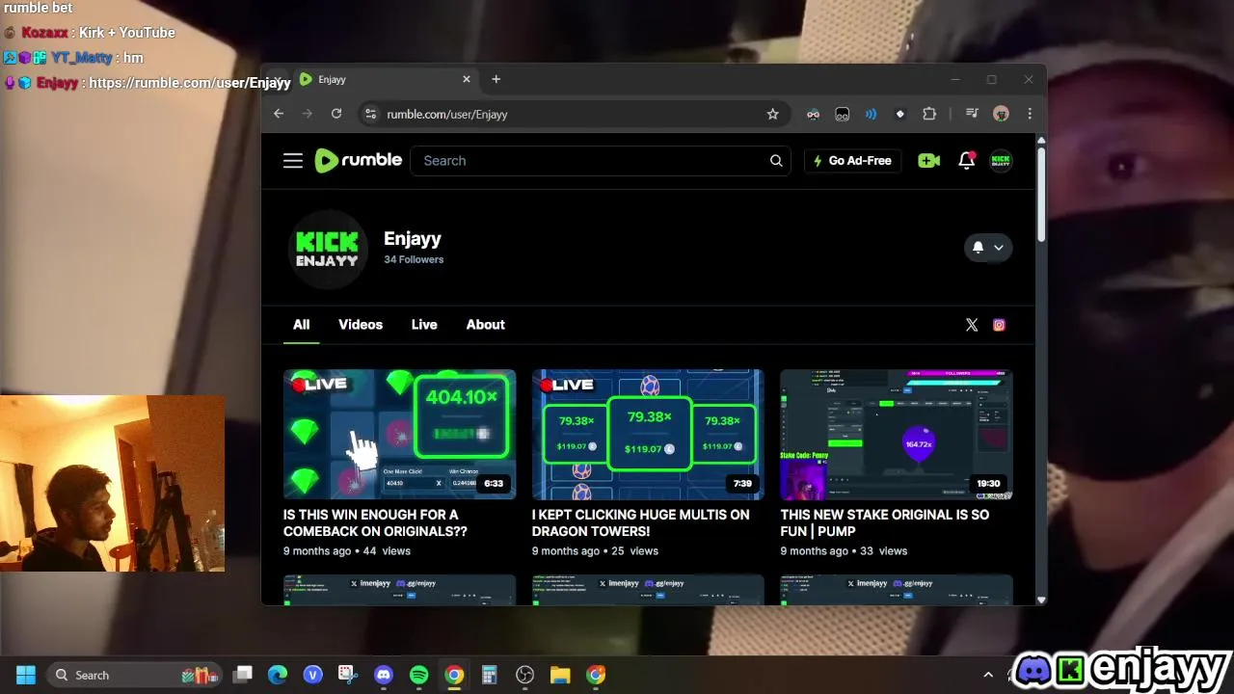The height and width of the screenshot is (694, 1234).
Task: Open a new Chrome tab
Action: [496, 79]
